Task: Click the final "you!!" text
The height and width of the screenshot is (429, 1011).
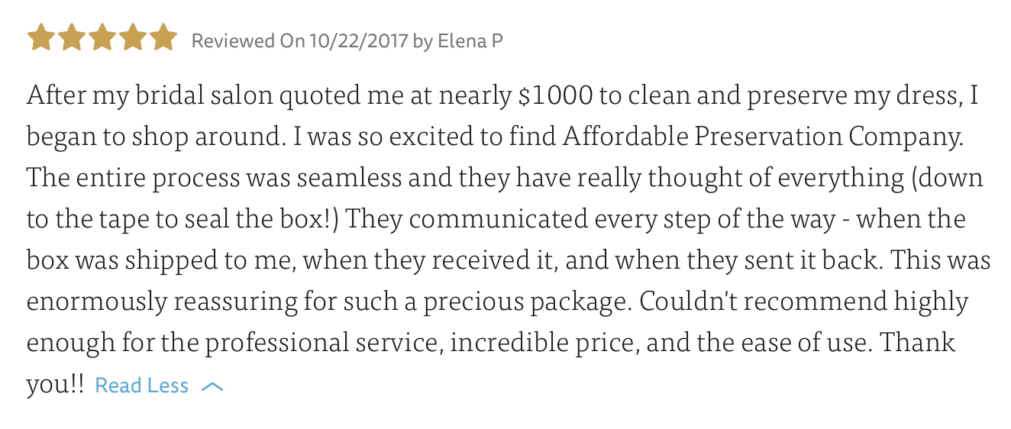Action: tap(55, 384)
